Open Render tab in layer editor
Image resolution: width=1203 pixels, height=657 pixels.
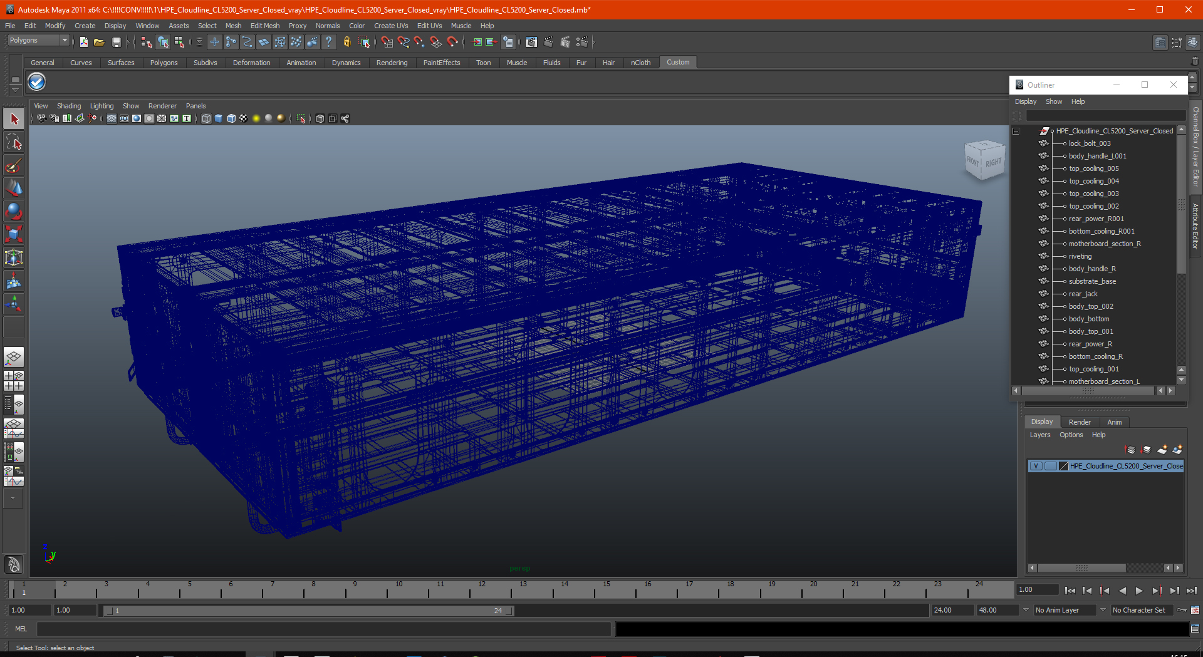click(1080, 422)
